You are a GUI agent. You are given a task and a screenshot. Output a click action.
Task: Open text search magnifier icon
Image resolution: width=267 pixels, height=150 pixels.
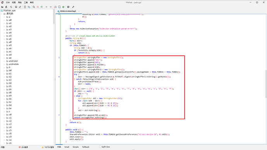[x=34, y=7]
